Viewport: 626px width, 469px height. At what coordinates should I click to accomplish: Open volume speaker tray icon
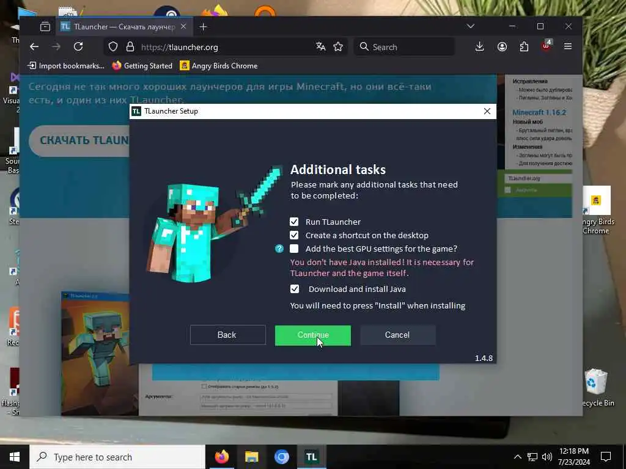pos(547,457)
